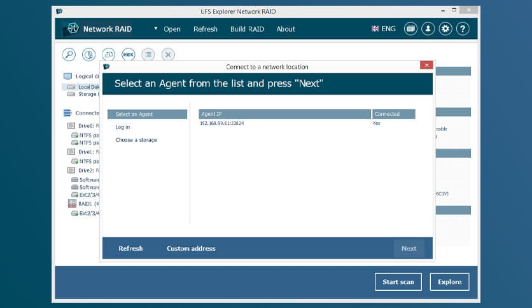This screenshot has height=308, width=532.
Task: Select the Choose a storage step
Action: coord(136,140)
